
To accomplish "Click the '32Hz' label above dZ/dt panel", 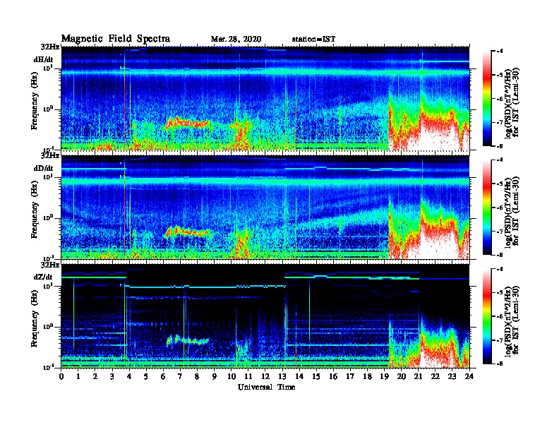I will pos(50,265).
